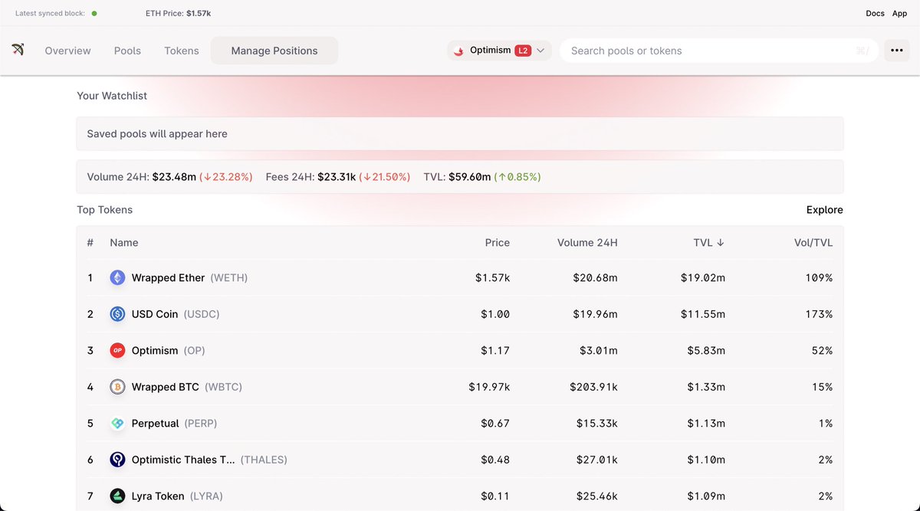
Task: Click the $5.83m TVL cell
Action: 706,350
